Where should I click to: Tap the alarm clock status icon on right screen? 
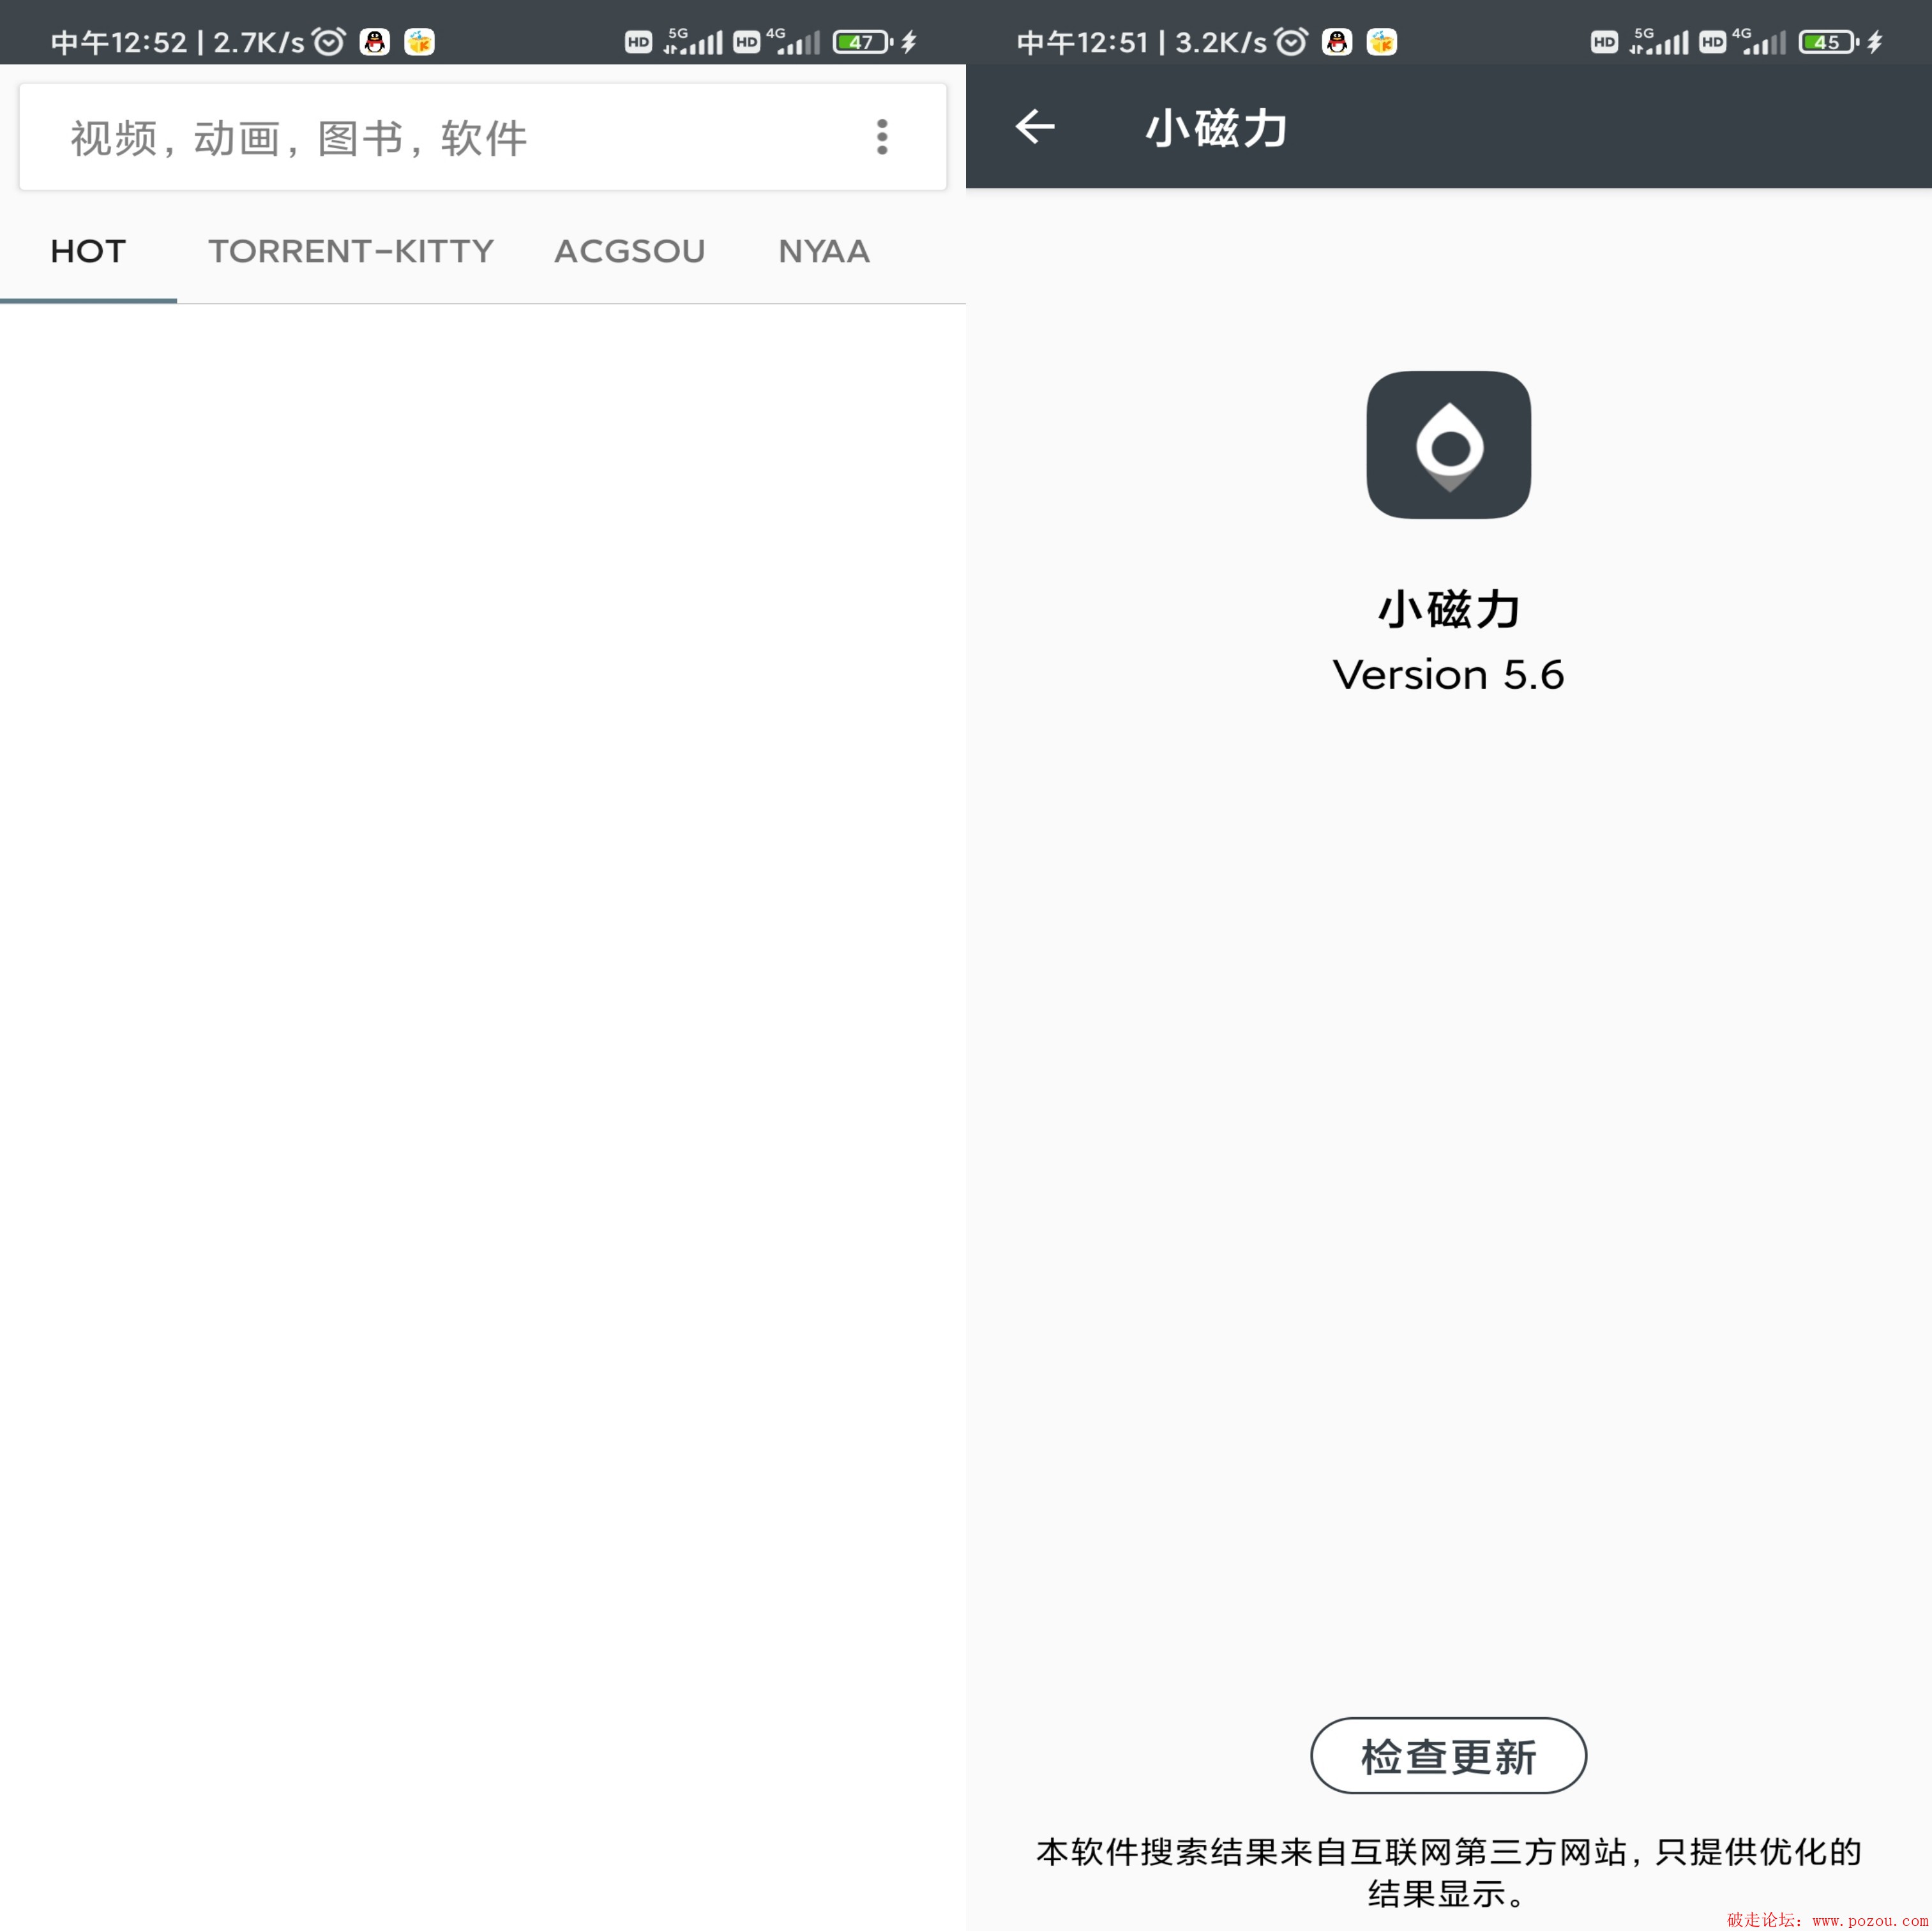(x=1291, y=42)
